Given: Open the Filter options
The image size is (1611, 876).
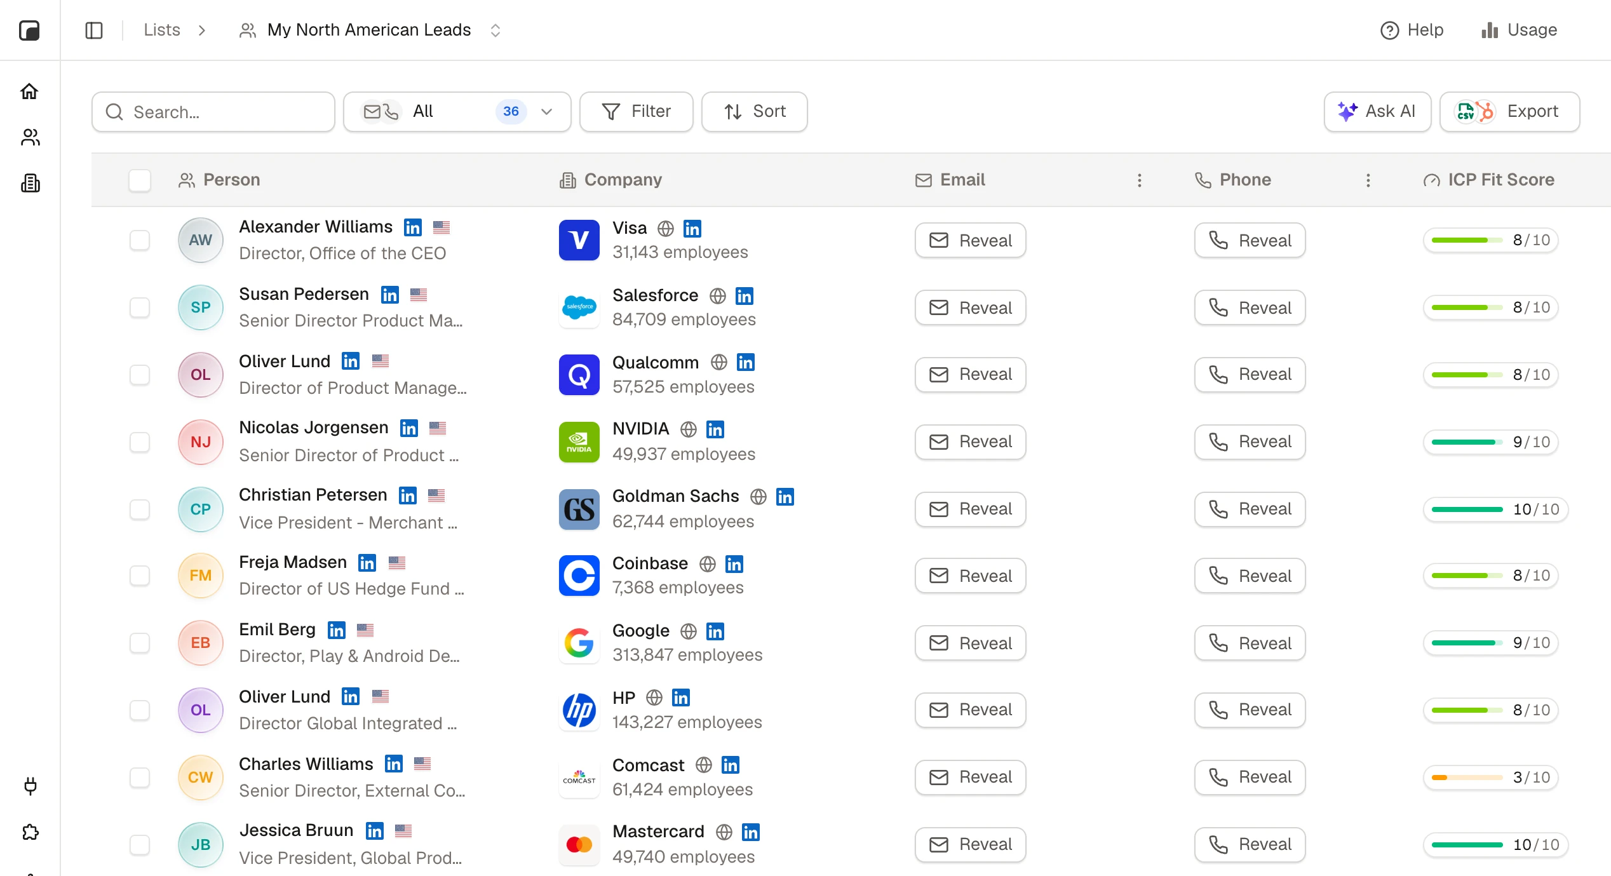Looking at the screenshot, I should click(636, 112).
